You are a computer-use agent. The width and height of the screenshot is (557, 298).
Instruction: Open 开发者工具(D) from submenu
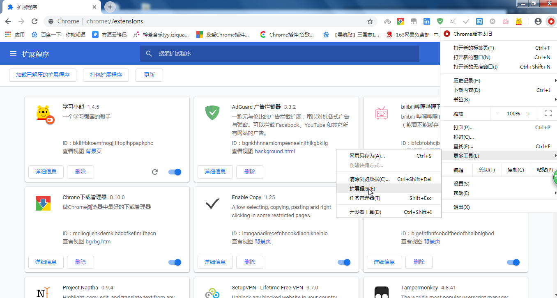coord(389,212)
